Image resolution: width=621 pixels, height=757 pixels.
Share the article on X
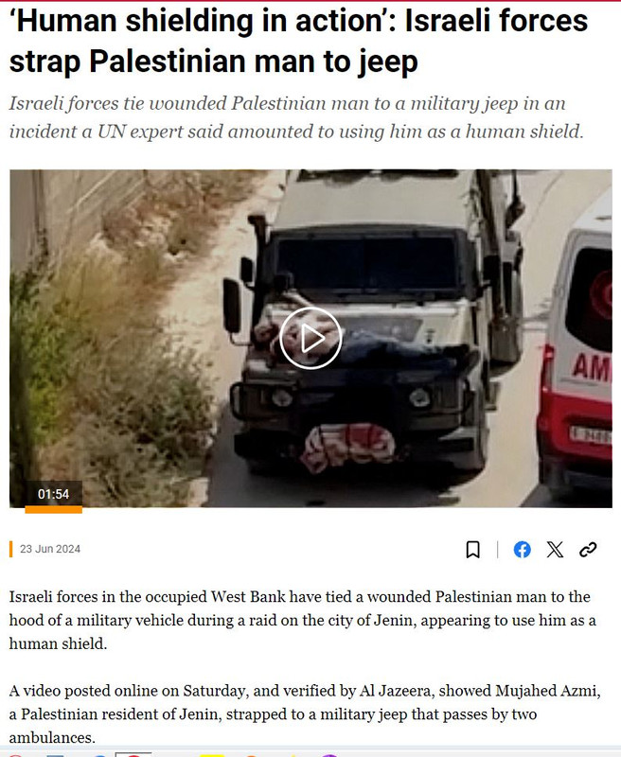(x=555, y=550)
